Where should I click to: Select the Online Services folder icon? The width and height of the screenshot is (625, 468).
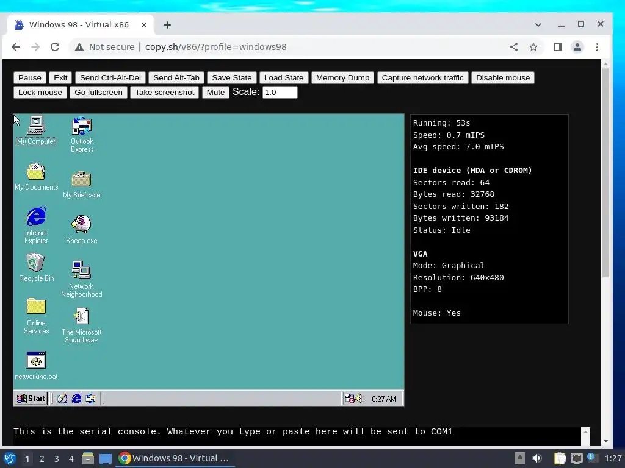tap(36, 316)
